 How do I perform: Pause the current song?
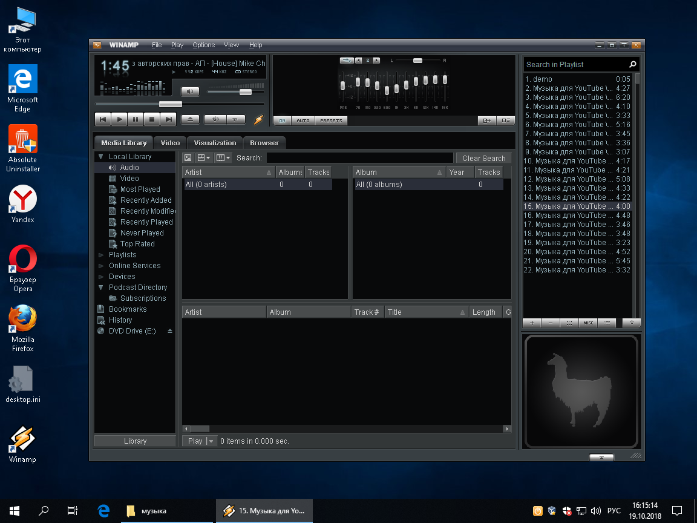point(136,119)
